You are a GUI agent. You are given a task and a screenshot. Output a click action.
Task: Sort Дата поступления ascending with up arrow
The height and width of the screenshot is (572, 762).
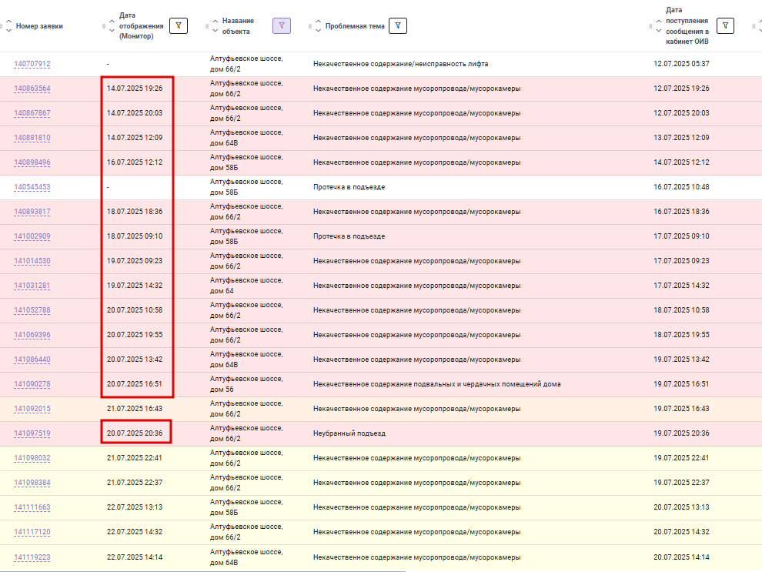pyautogui.click(x=659, y=22)
